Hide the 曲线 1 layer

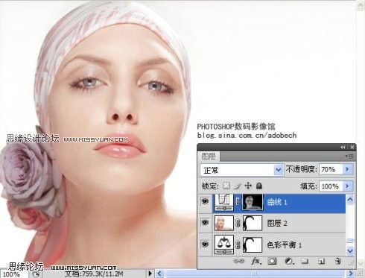pos(205,201)
